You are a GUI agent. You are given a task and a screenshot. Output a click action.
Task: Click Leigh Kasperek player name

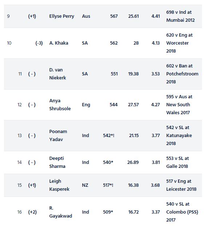pos(59,185)
